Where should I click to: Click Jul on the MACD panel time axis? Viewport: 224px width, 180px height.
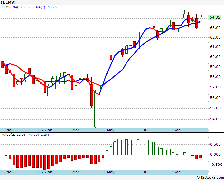tap(146, 172)
